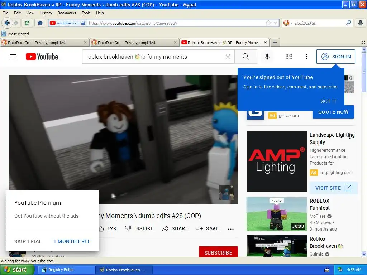Click the YouTube search magnifier button
The height and width of the screenshot is (275, 367).
click(x=246, y=57)
